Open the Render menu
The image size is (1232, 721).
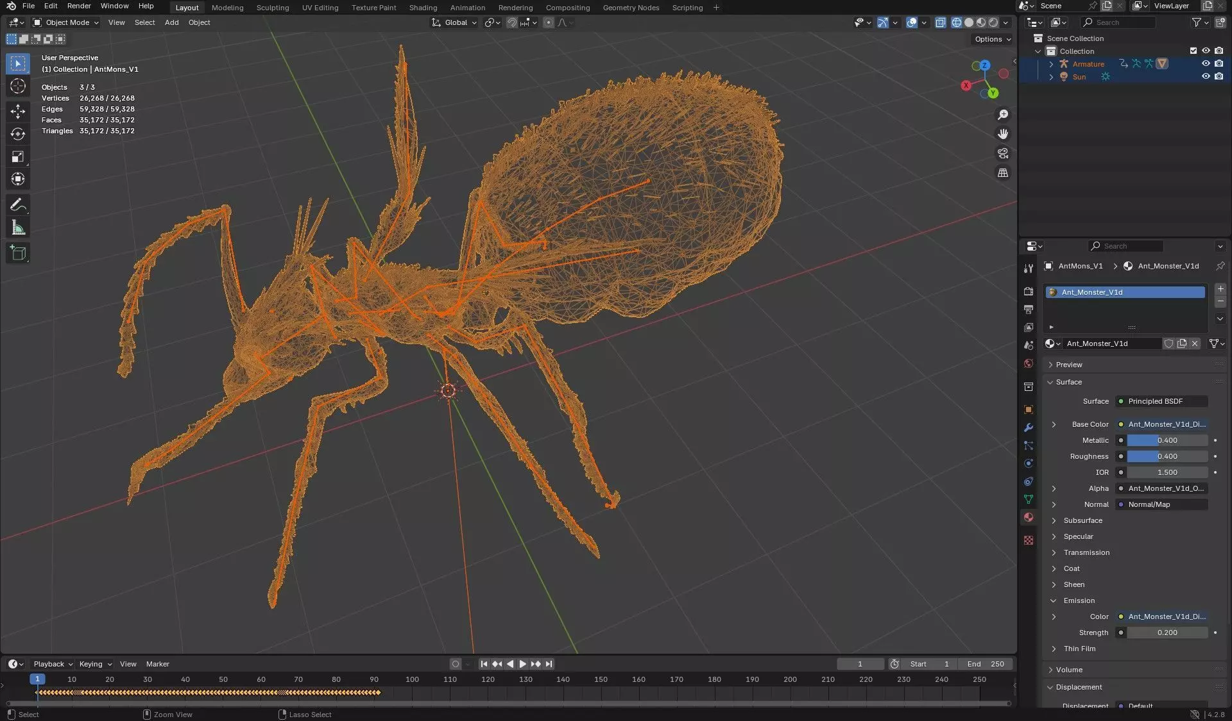[x=79, y=6]
